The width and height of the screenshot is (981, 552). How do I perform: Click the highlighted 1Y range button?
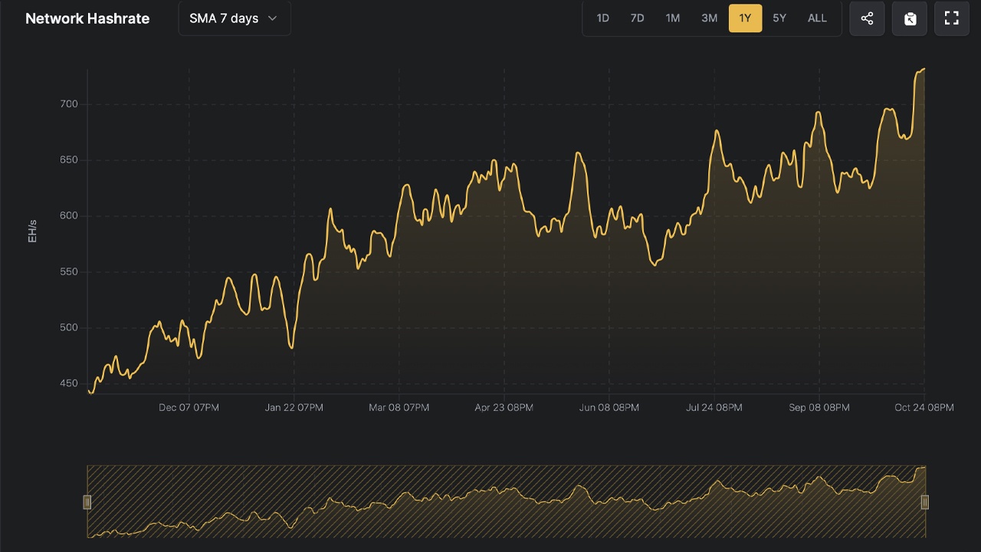[745, 18]
